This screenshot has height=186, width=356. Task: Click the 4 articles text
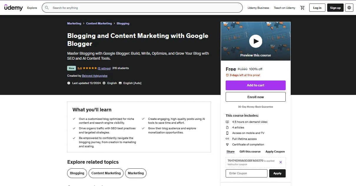coord(238,128)
